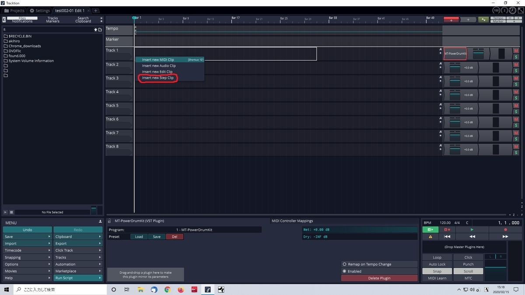
Task: Solo Track 1 with the S button
Action: [516, 56]
